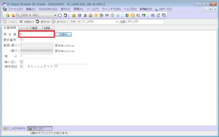Click the 終了(X) exit button
This screenshot has width=219, height=137.
click(59, 22)
